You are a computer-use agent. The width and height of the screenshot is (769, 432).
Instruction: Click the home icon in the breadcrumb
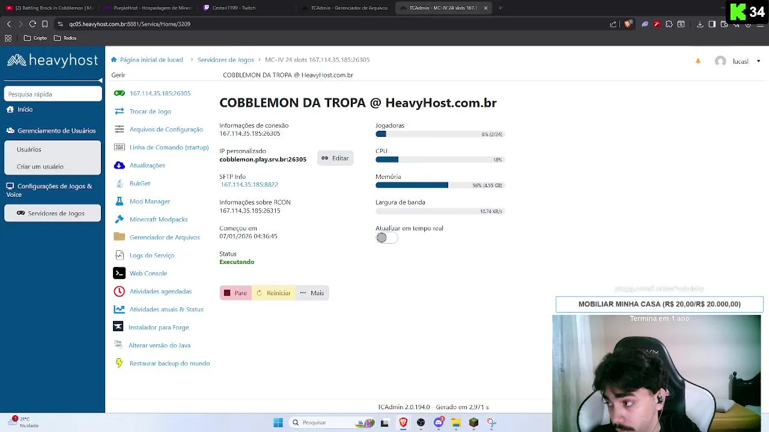(114, 59)
